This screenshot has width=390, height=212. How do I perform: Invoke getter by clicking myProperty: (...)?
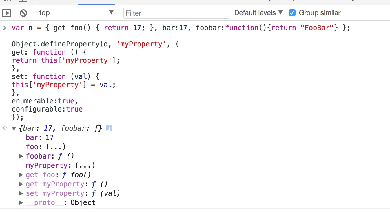coord(85,166)
